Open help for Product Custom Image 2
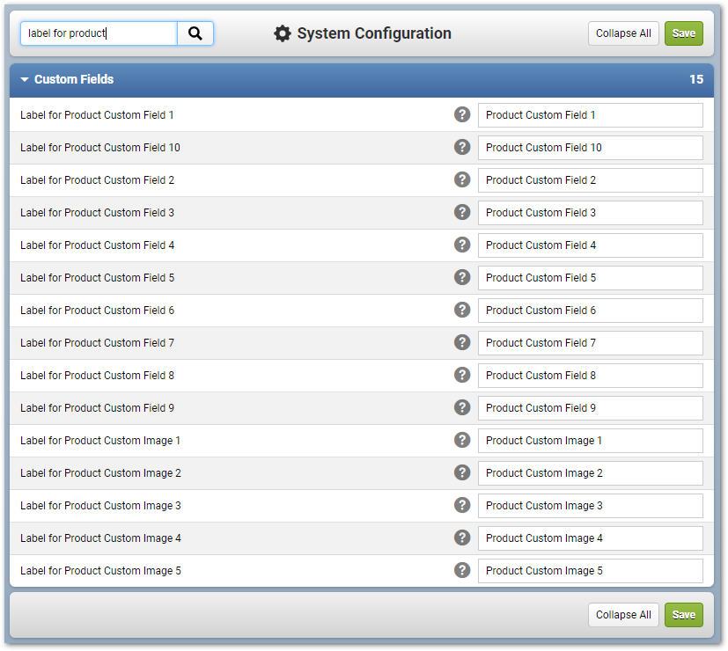Image resolution: width=728 pixels, height=651 pixels. click(x=462, y=472)
